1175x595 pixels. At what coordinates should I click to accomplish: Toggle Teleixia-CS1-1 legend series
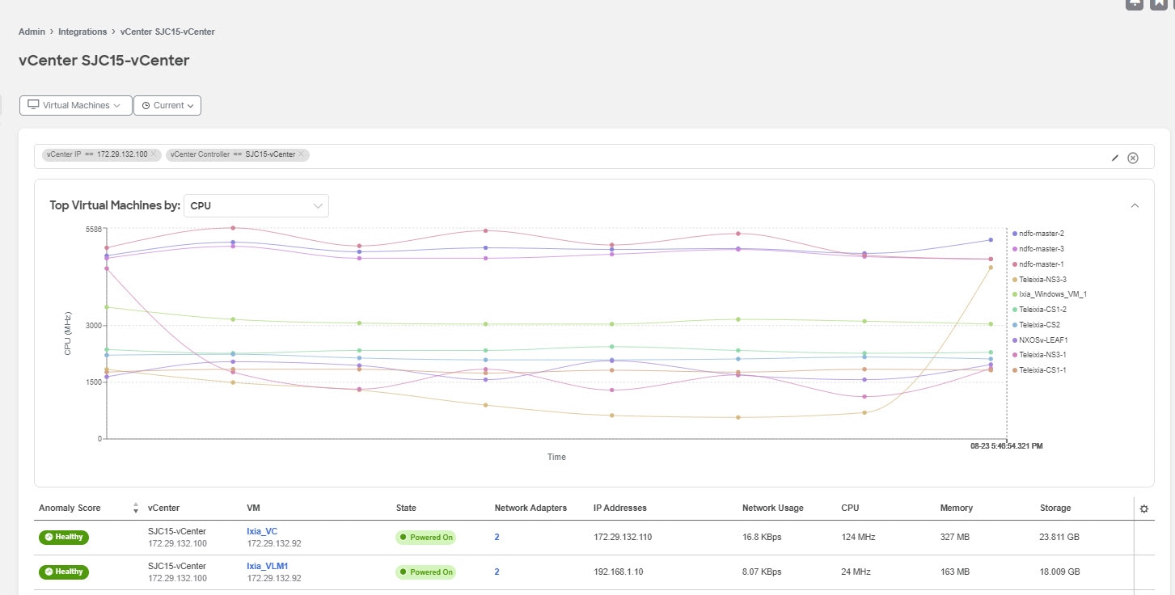coord(1039,370)
